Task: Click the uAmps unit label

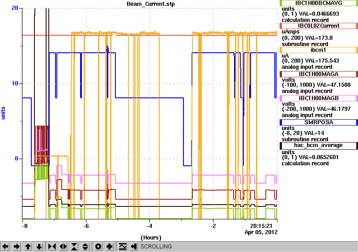Action: 290,32
